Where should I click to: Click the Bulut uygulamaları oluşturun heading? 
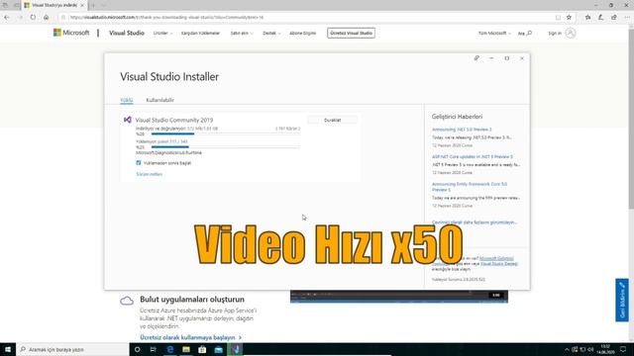192,299
